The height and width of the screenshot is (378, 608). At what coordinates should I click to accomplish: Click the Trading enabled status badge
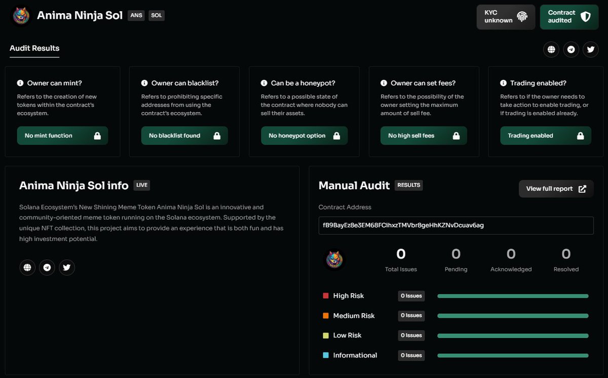pyautogui.click(x=546, y=135)
